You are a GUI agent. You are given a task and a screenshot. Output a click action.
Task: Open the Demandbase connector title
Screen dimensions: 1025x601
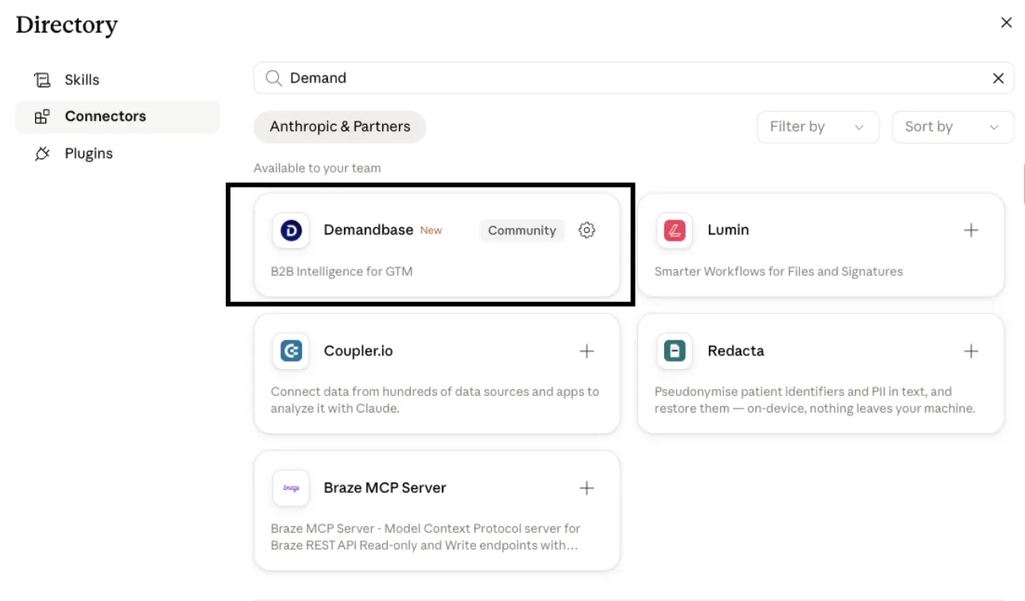(369, 230)
